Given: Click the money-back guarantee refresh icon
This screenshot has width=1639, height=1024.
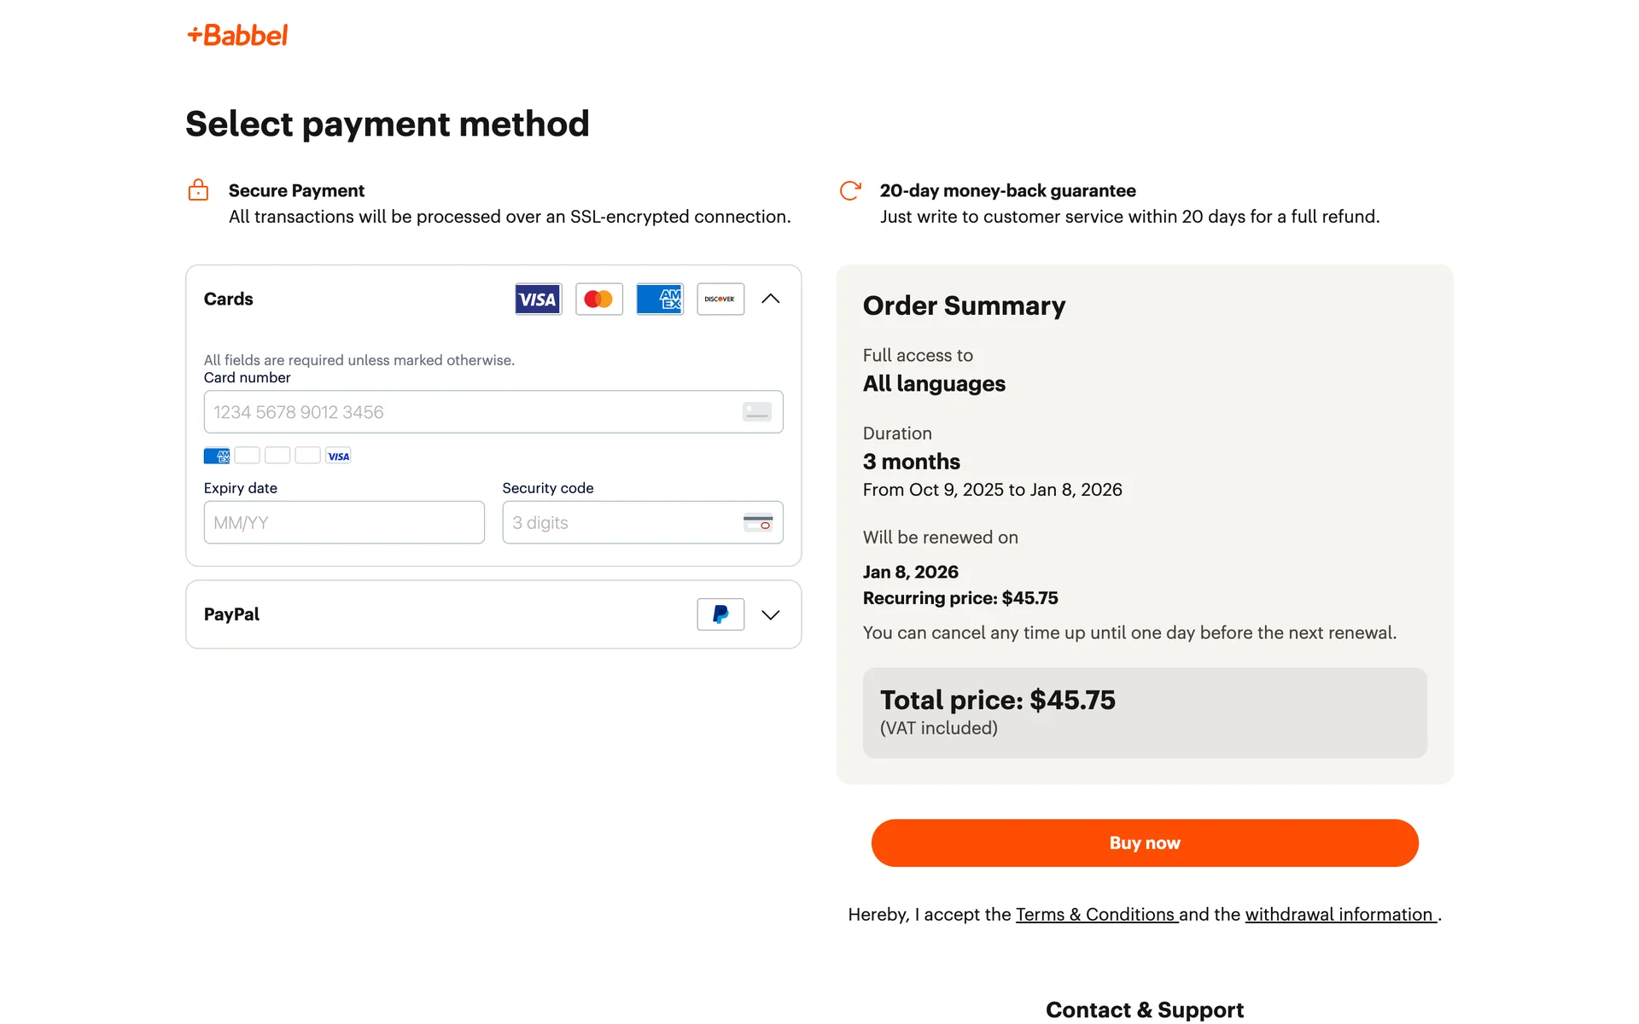Looking at the screenshot, I should coord(850,190).
